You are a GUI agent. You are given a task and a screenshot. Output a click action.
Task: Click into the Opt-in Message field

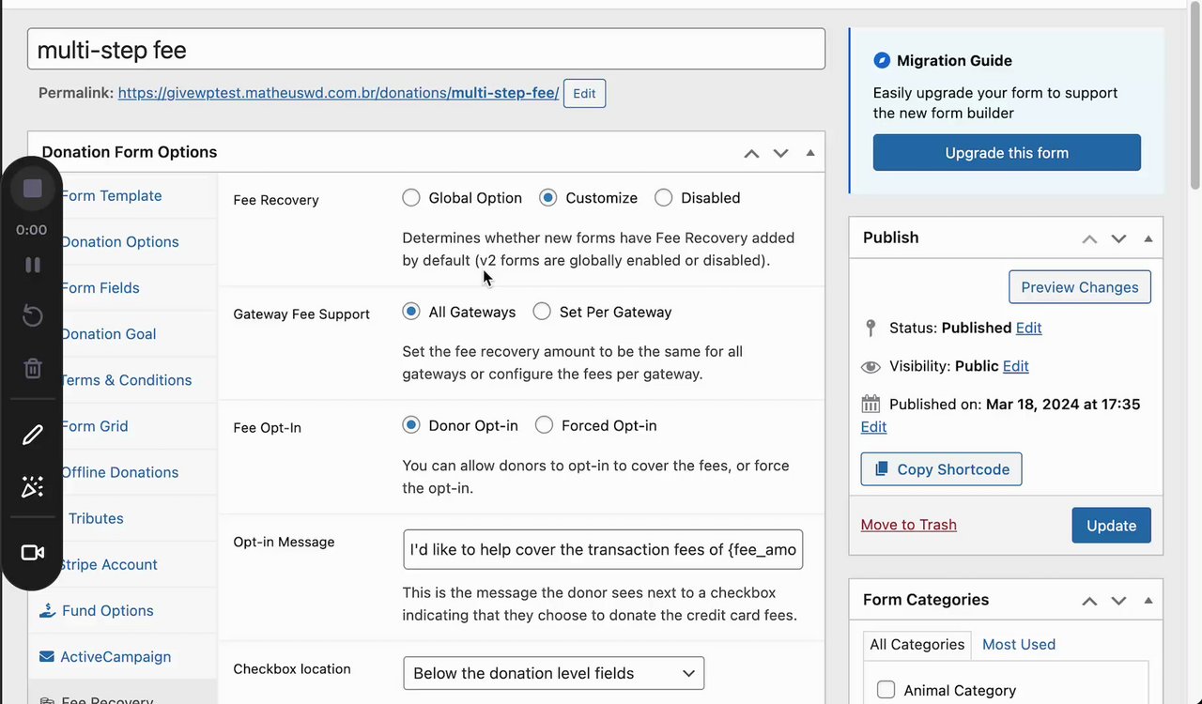tap(603, 550)
